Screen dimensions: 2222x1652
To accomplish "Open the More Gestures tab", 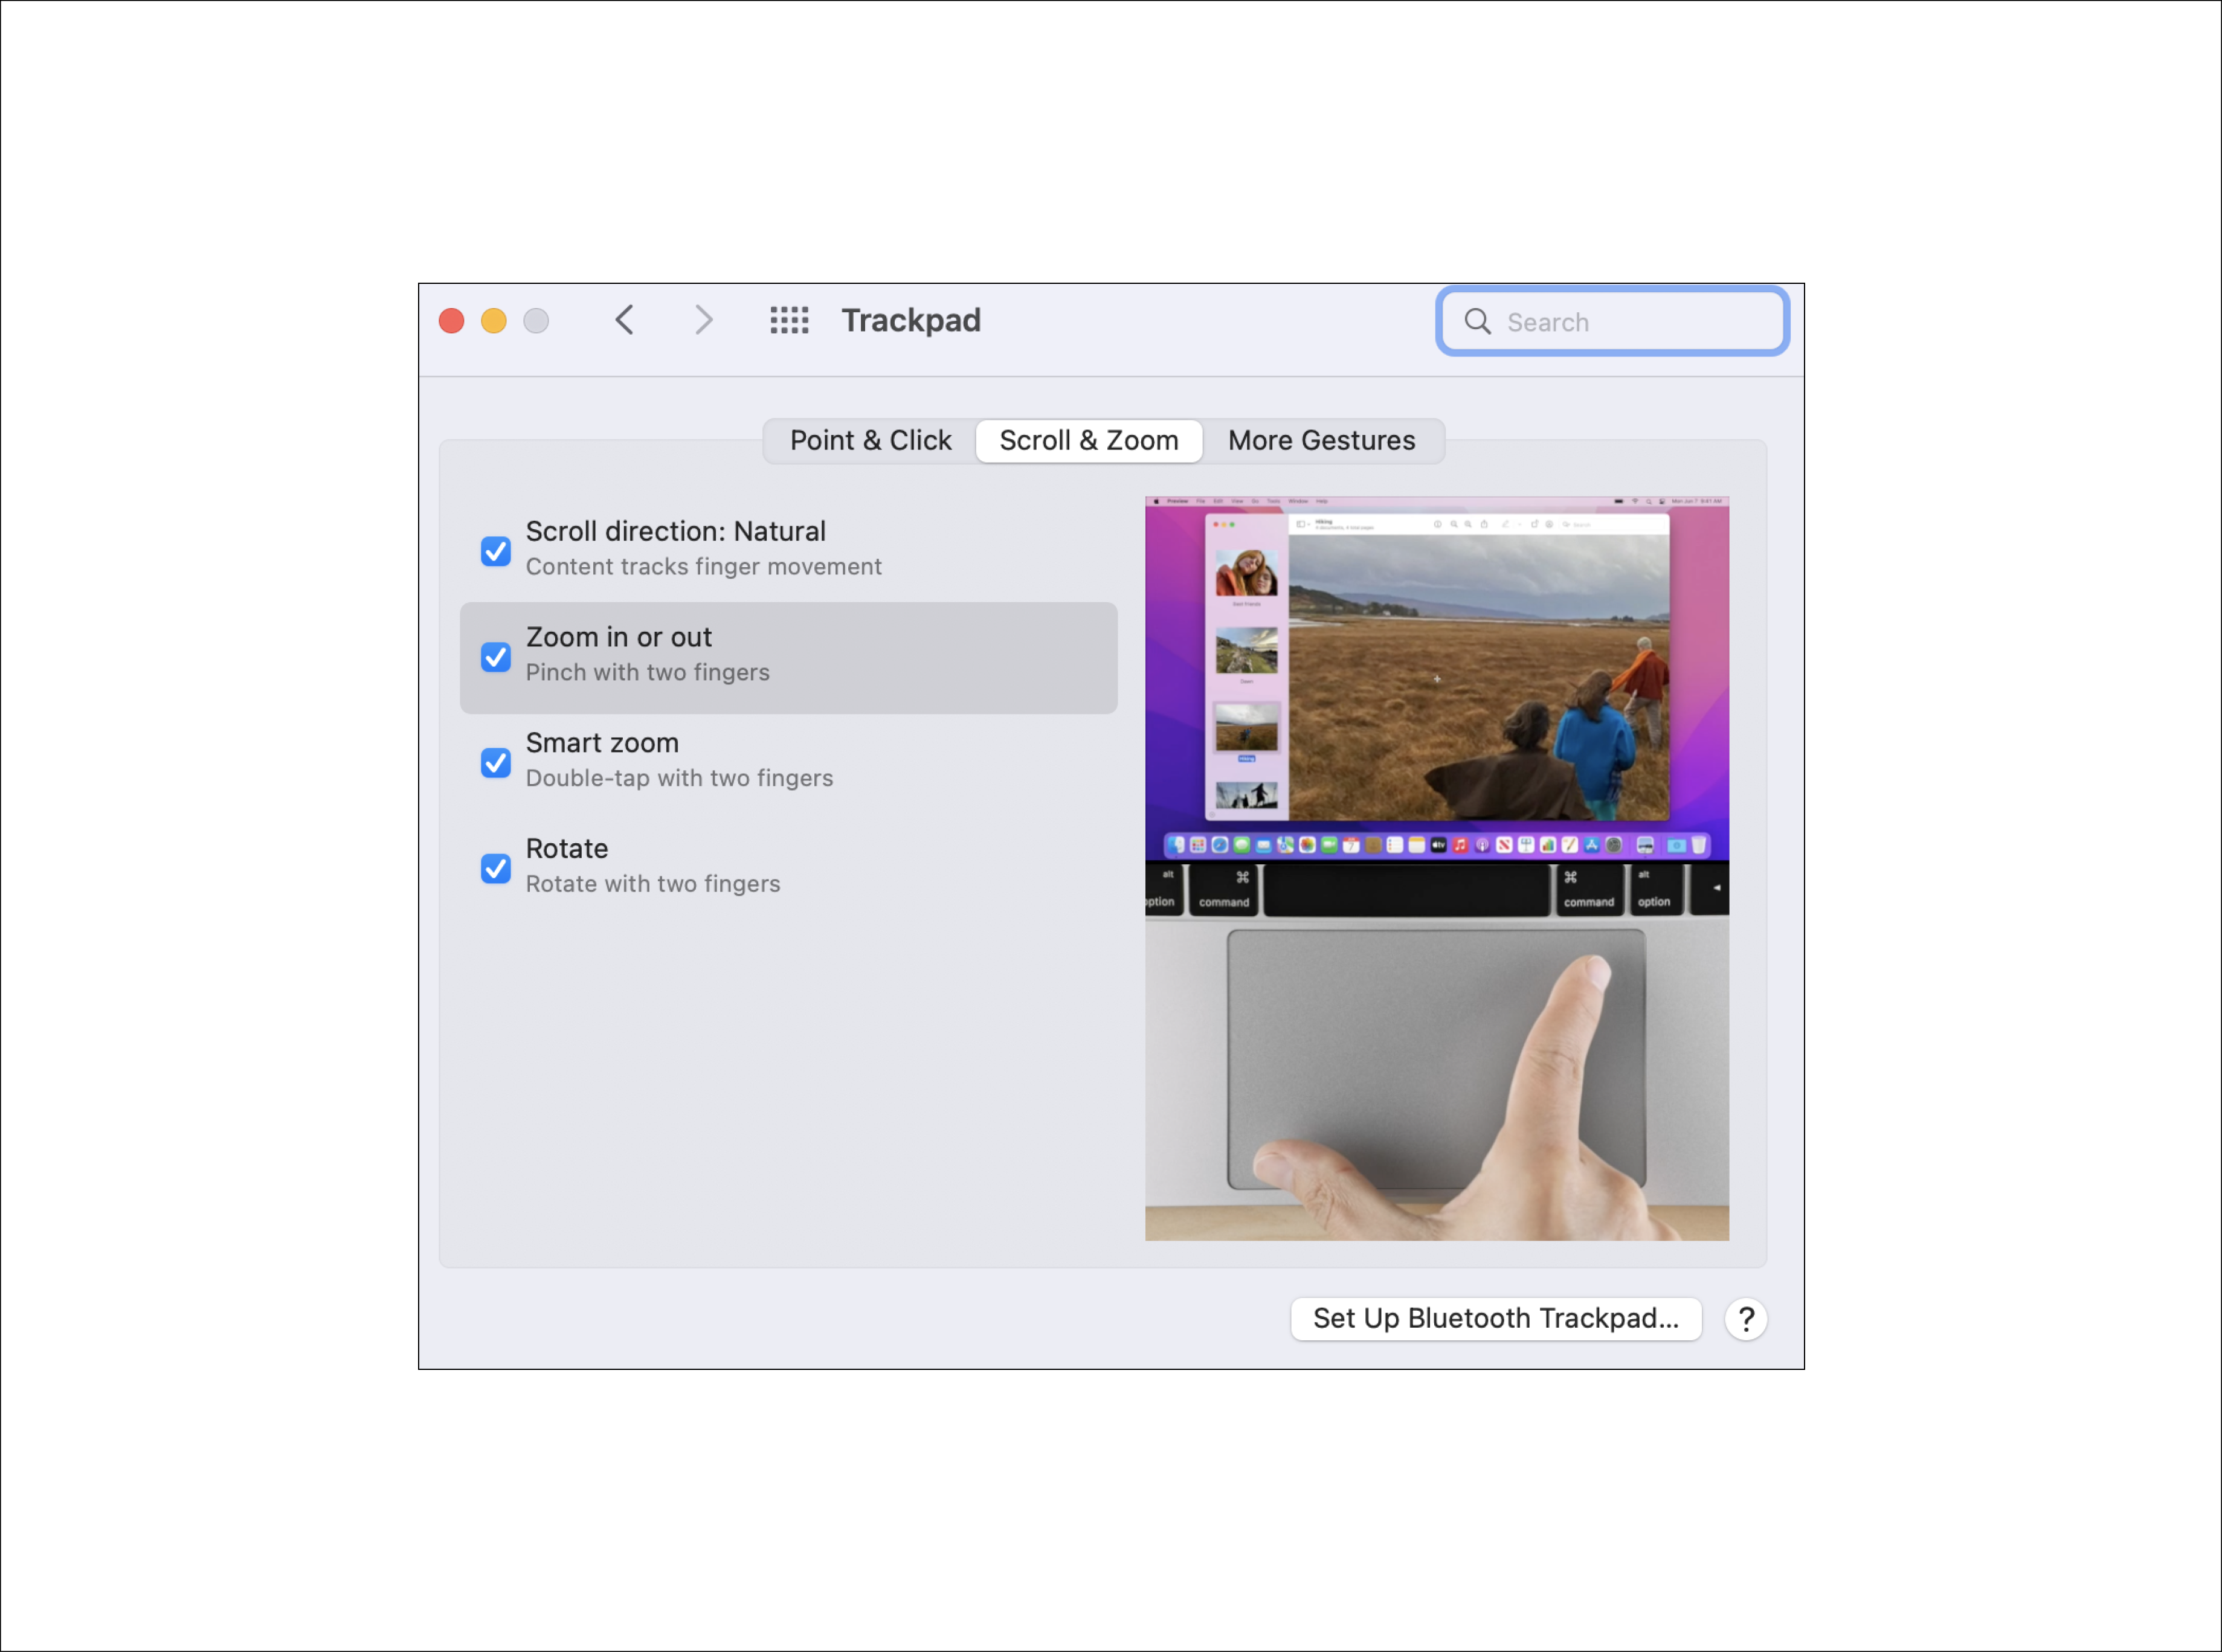I will [1321, 441].
